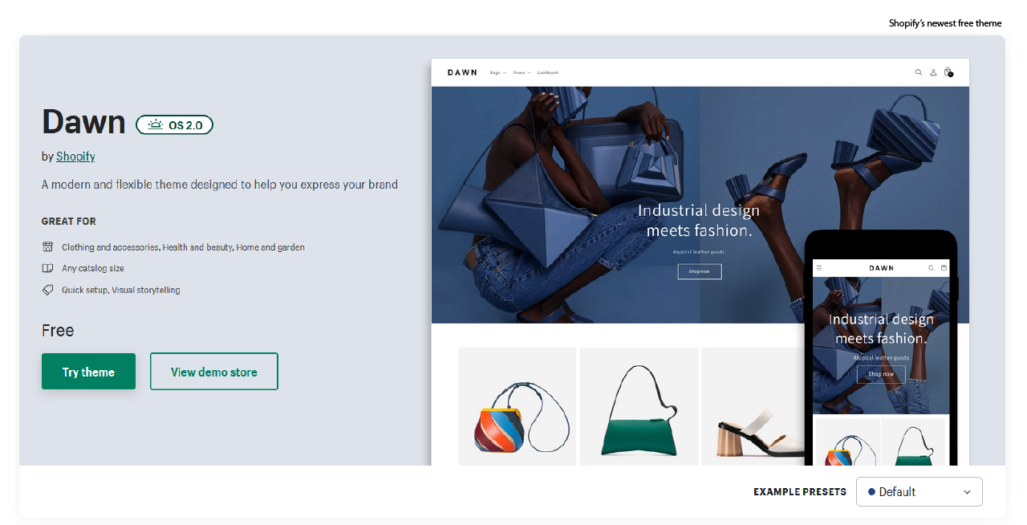1027x525 pixels.
Task: Click the blue Default preset color dot
Action: click(x=871, y=492)
